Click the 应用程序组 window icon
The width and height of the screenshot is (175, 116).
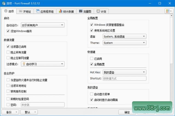click(x=38, y=11)
